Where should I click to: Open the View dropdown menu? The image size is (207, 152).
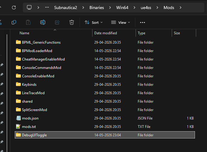[x=121, y=23]
